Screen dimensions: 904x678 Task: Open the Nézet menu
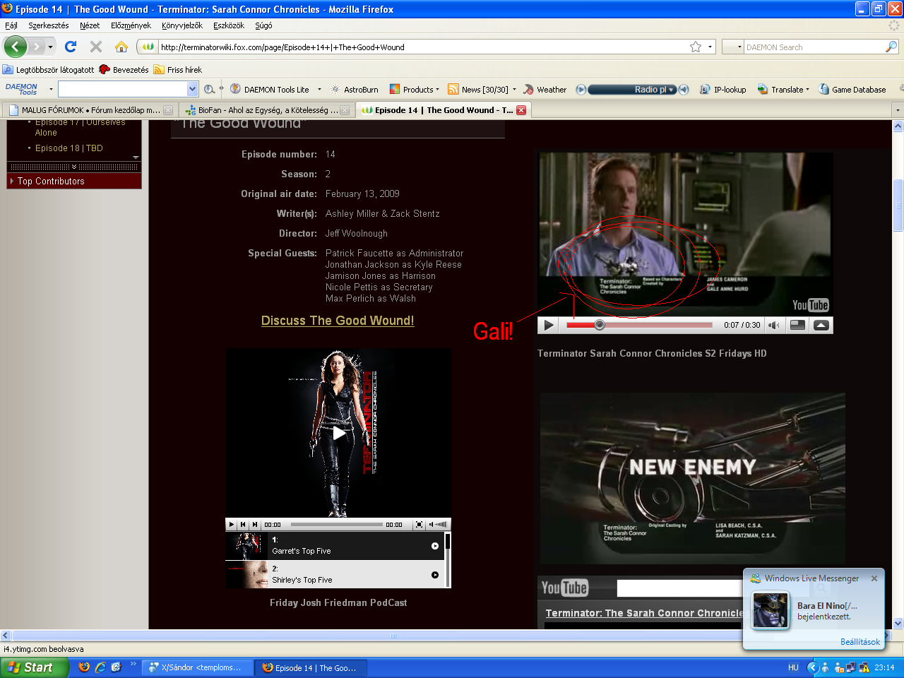click(x=90, y=25)
